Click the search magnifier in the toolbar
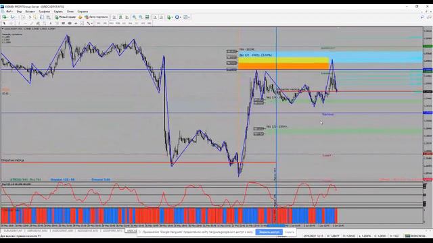 [x=422, y=17]
